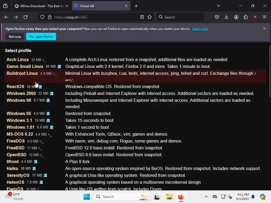List all tabs dropdown arrow

click(219, 6)
